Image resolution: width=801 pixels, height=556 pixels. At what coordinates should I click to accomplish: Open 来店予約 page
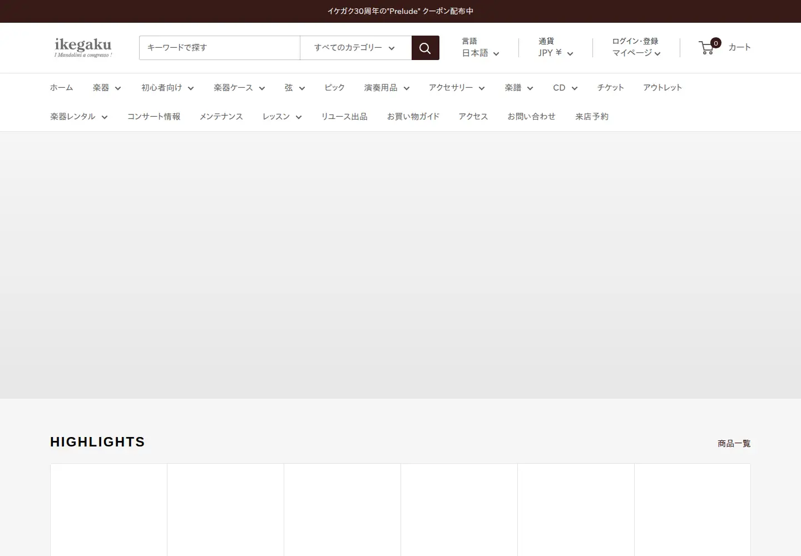click(592, 117)
